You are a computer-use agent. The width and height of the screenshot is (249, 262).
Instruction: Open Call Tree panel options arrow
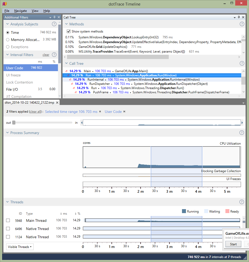click(235, 17)
